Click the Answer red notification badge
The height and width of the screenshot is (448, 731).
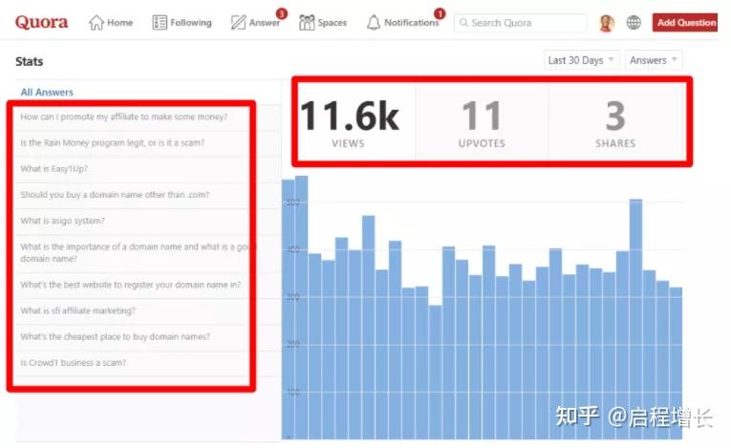coord(282,13)
